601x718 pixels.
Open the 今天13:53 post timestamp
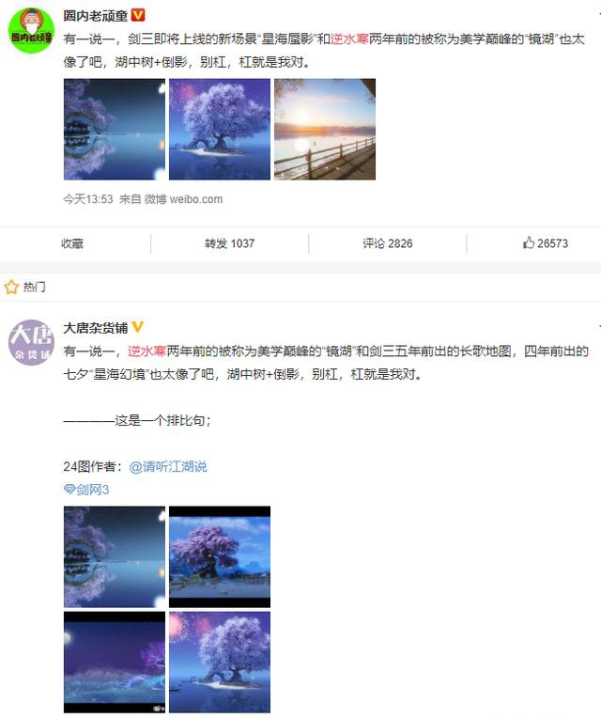(88, 199)
